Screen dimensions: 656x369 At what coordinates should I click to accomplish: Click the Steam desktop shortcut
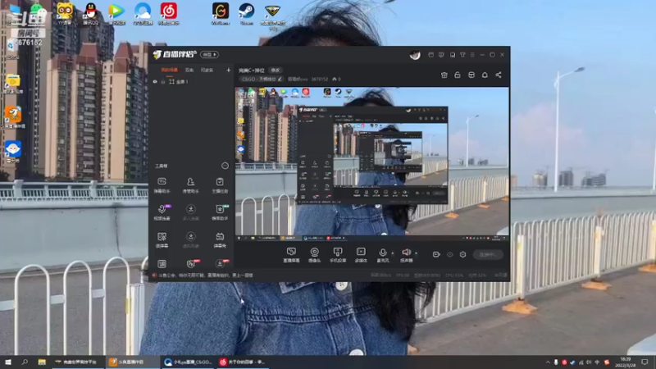(247, 13)
